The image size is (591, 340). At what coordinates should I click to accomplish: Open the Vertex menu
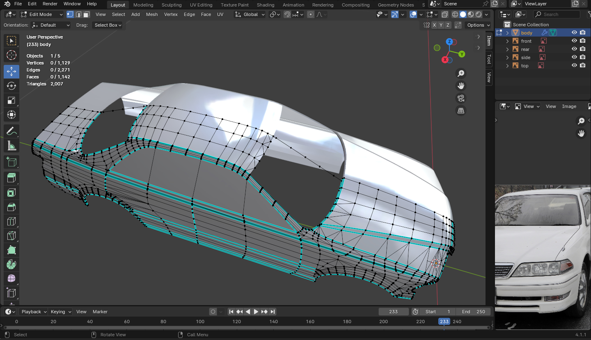[171, 14]
